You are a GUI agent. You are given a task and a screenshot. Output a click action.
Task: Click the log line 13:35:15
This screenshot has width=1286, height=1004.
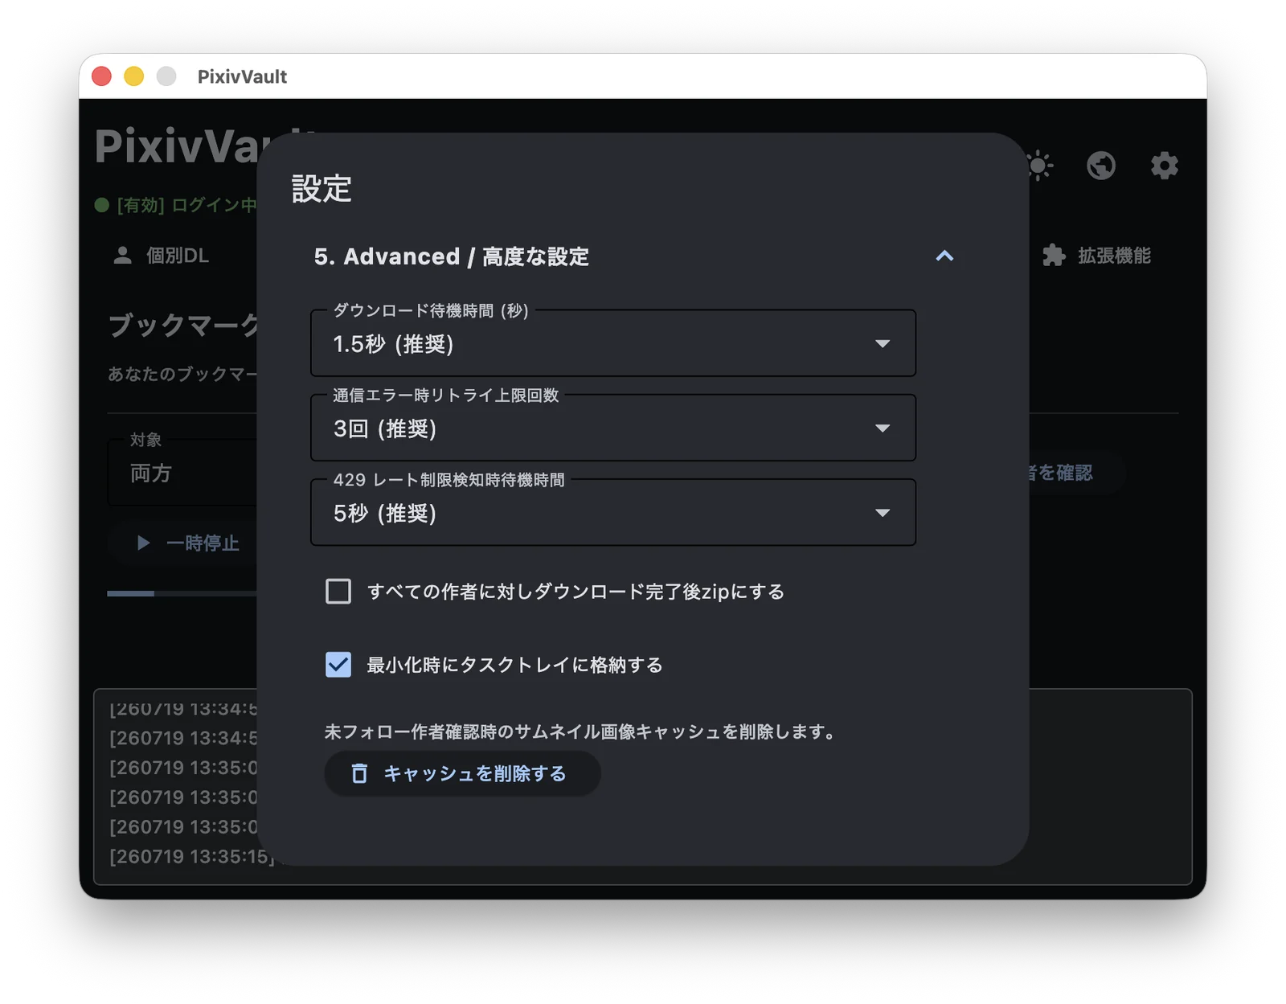[x=191, y=857]
